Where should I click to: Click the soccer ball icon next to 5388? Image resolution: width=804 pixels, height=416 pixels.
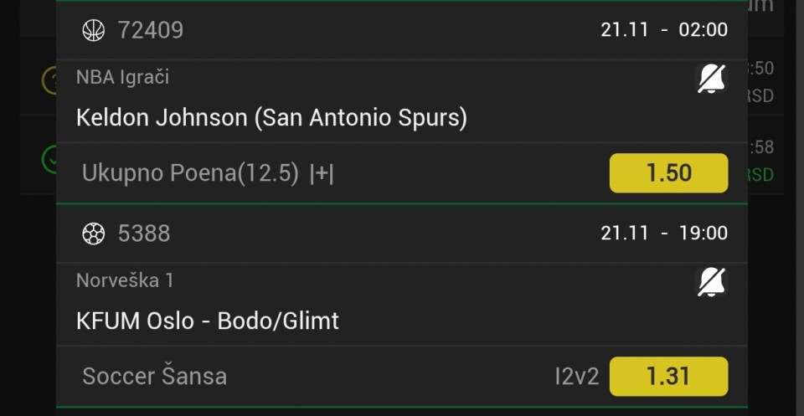pos(93,234)
